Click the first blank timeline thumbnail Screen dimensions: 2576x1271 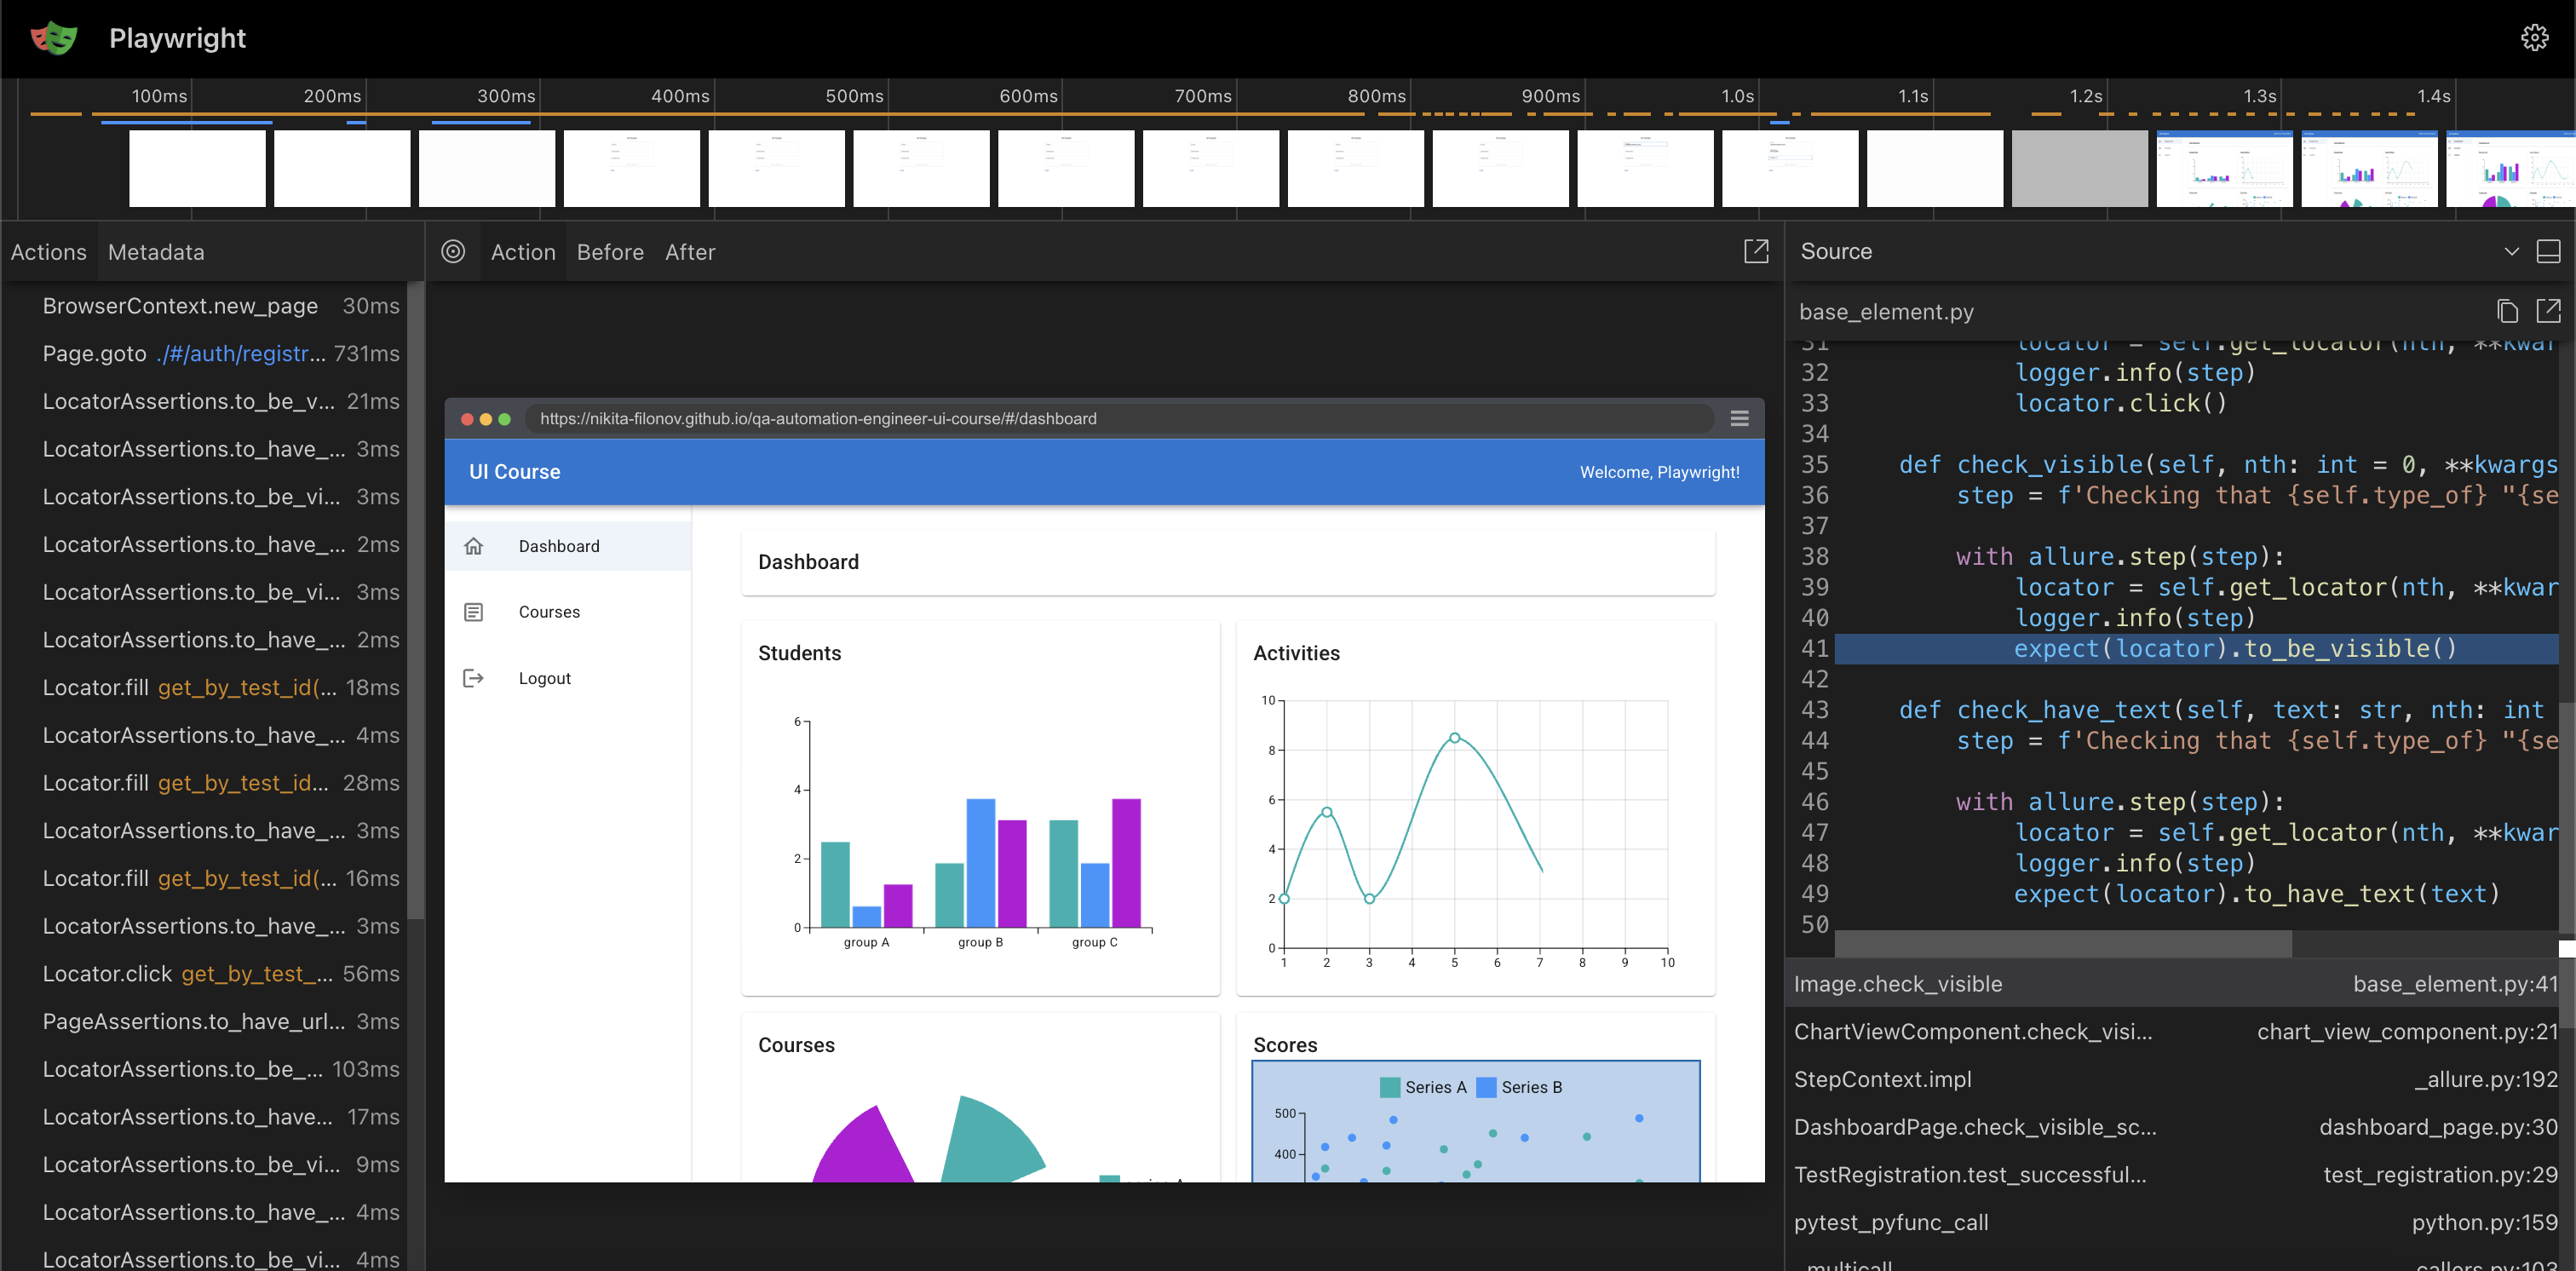tap(197, 168)
